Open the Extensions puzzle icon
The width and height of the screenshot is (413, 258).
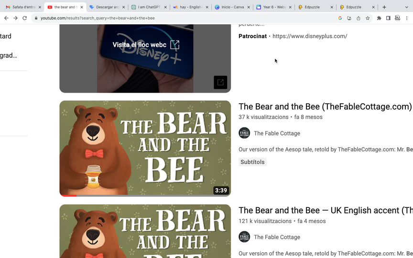pyautogui.click(x=379, y=18)
